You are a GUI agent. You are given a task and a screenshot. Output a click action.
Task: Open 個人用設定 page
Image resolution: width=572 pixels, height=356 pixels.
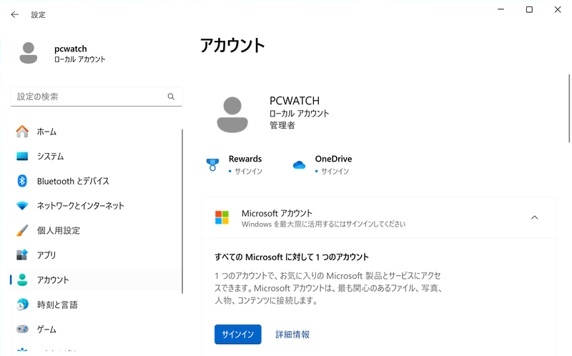point(97,230)
